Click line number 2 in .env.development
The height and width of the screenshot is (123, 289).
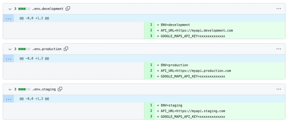[x=151, y=30]
